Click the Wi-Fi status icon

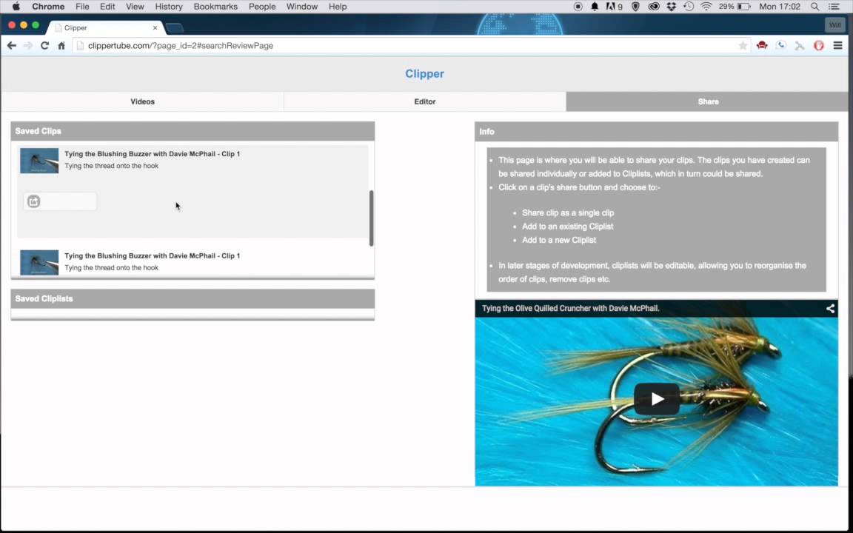coord(706,7)
